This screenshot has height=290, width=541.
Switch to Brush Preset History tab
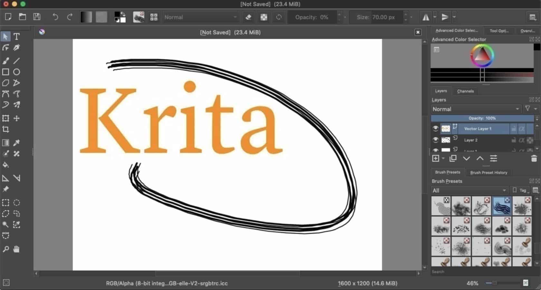pos(489,172)
